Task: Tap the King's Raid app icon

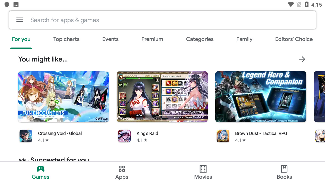Action: 124,136
